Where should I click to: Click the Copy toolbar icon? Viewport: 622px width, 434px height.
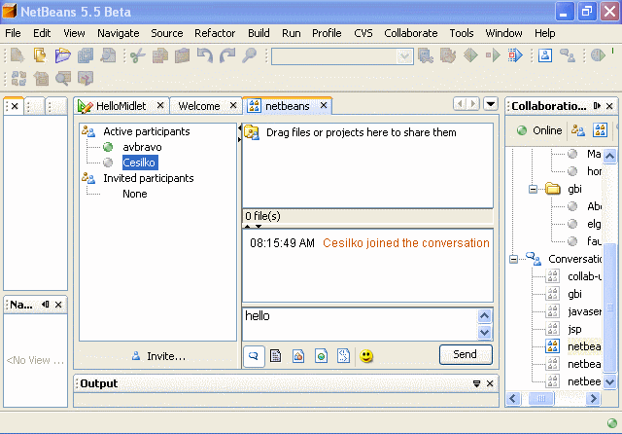159,55
